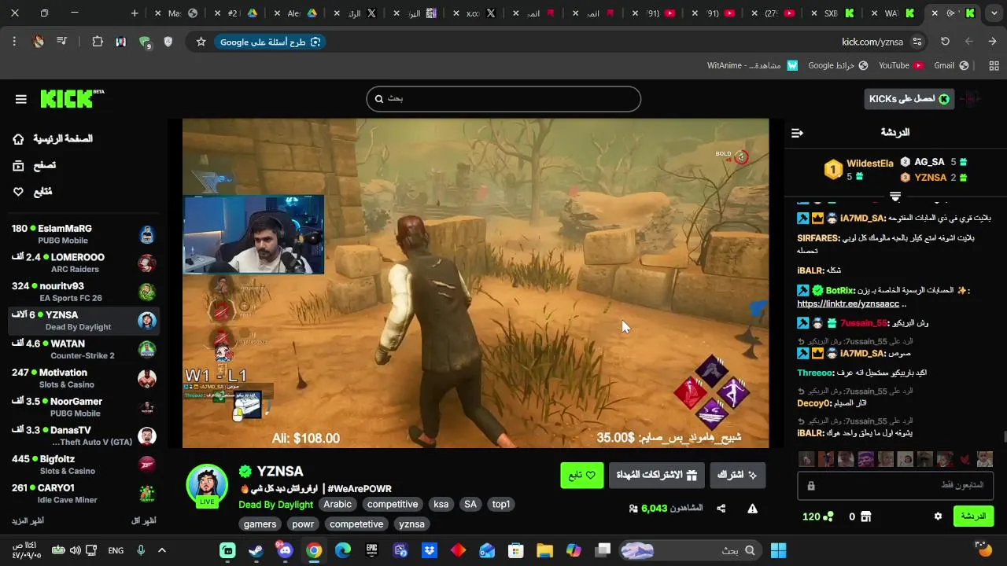Open Chrome's three-dot menu
1007x566 pixels.
point(14,42)
